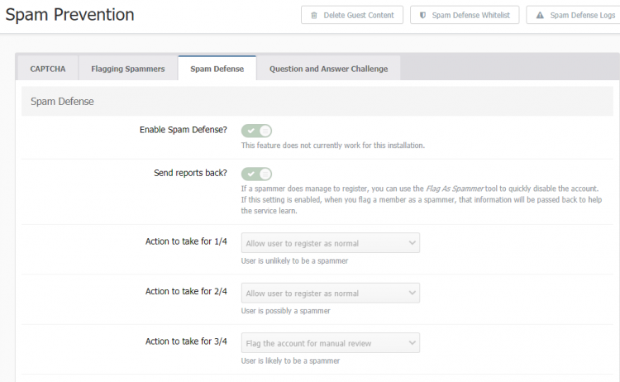Open the Flagging Spammers tab

point(128,69)
